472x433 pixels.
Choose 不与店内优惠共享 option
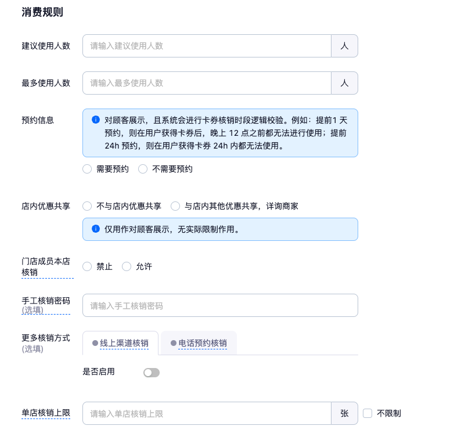pos(87,206)
